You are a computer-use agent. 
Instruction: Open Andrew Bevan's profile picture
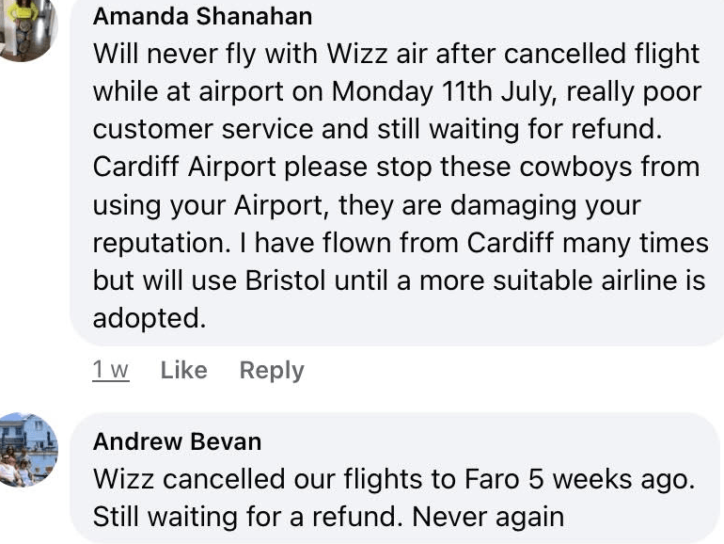click(28, 450)
